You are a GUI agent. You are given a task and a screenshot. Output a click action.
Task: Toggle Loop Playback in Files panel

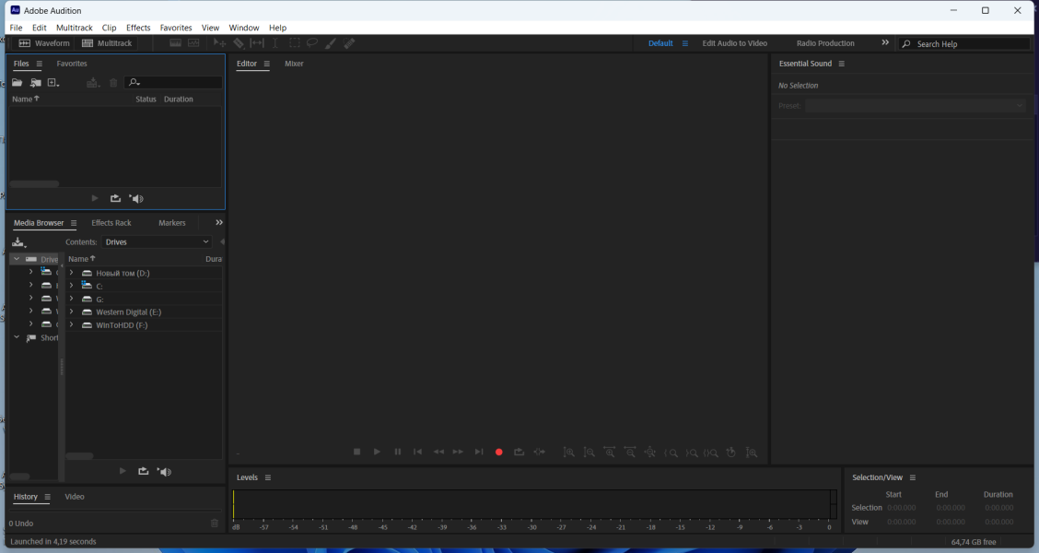[x=115, y=198]
